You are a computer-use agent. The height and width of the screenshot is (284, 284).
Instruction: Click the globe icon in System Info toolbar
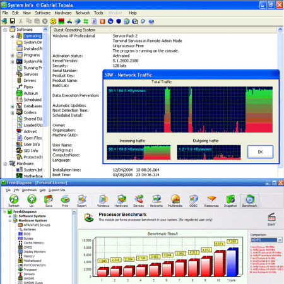pyautogui.click(x=78, y=21)
